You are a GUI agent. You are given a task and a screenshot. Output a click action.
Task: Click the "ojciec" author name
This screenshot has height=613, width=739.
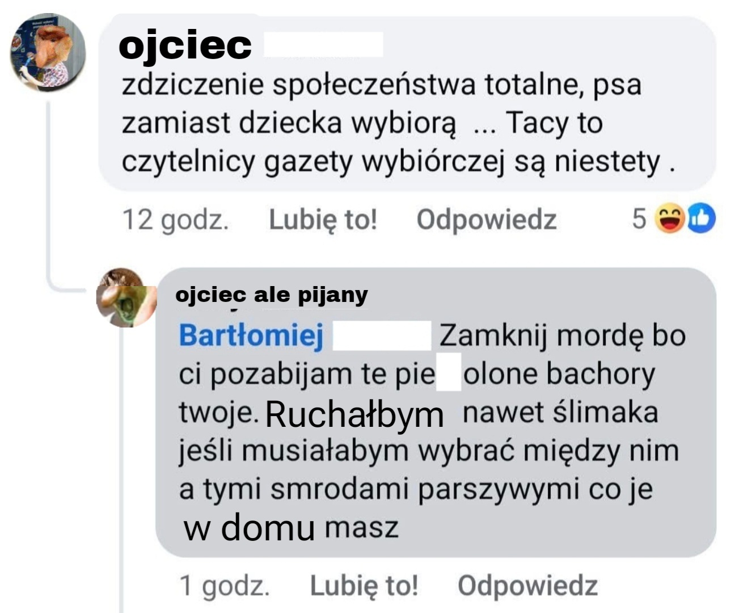click(x=185, y=45)
